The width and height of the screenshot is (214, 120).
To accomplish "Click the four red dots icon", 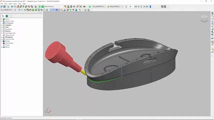I will (x=60, y=10).
